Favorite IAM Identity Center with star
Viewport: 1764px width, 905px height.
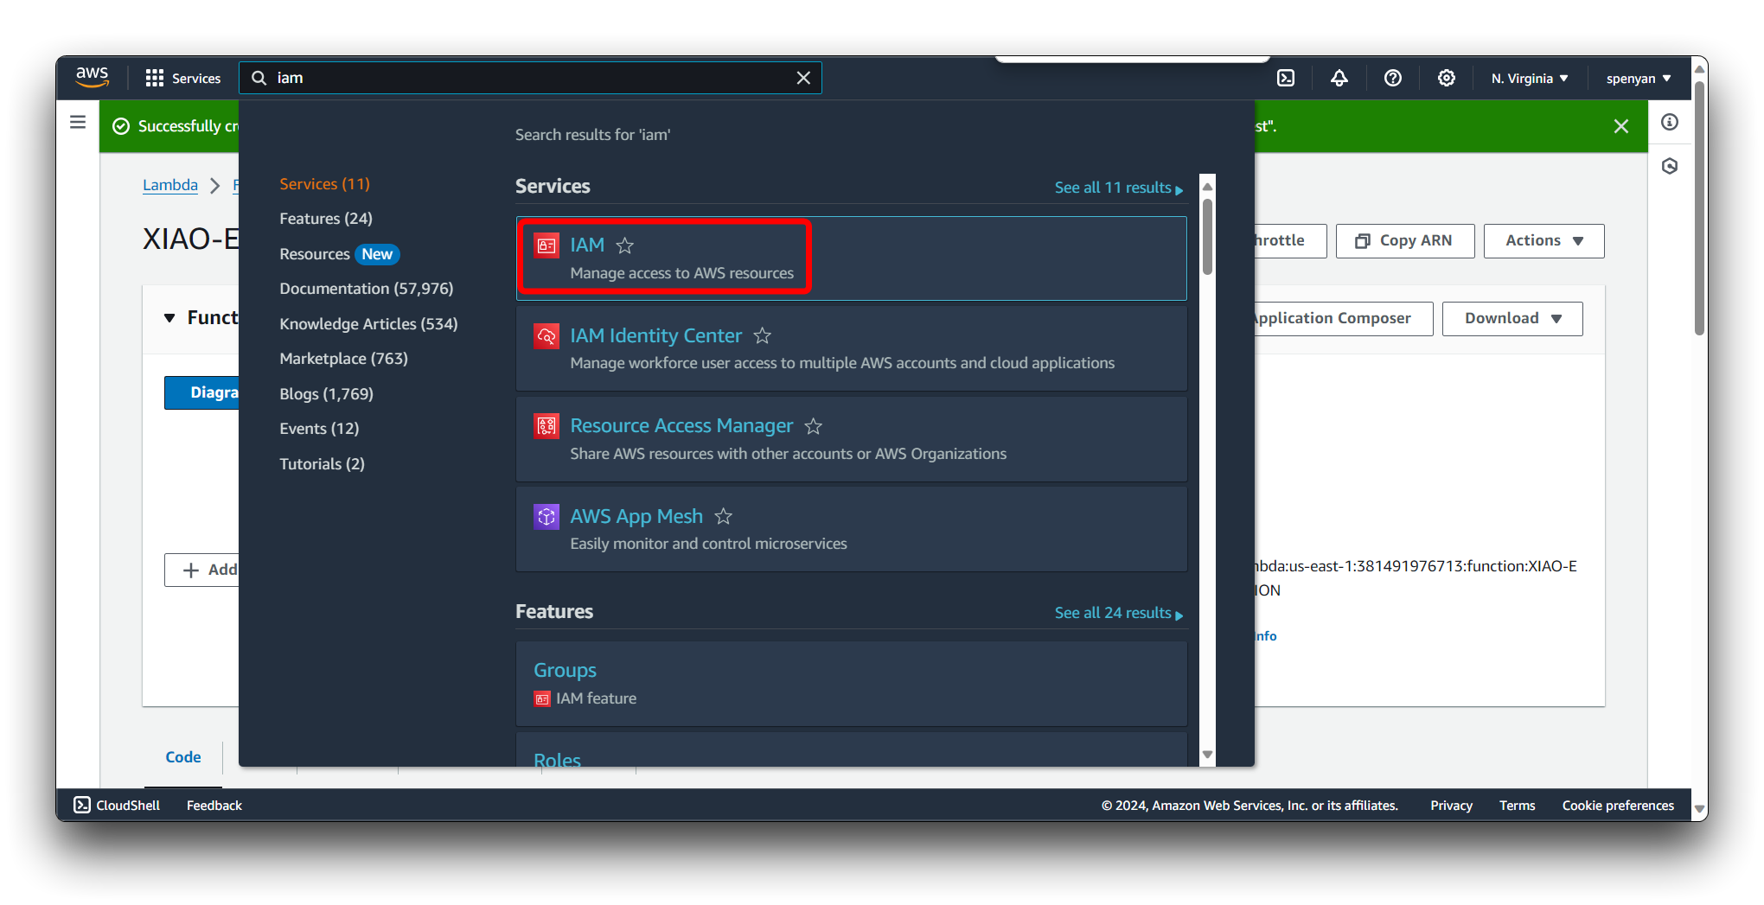pos(763,335)
